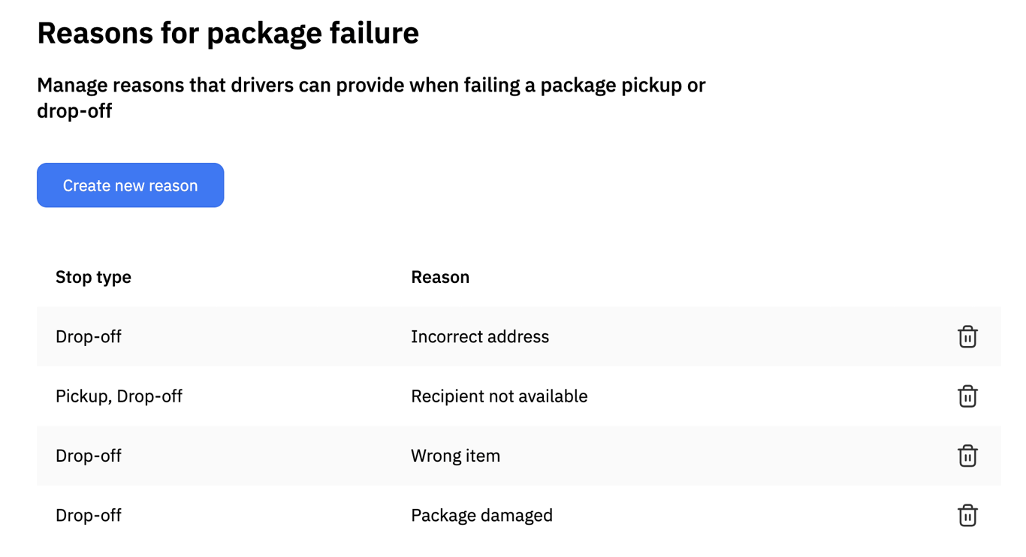Delete the Incorrect address reason
The height and width of the screenshot is (557, 1026).
(967, 336)
